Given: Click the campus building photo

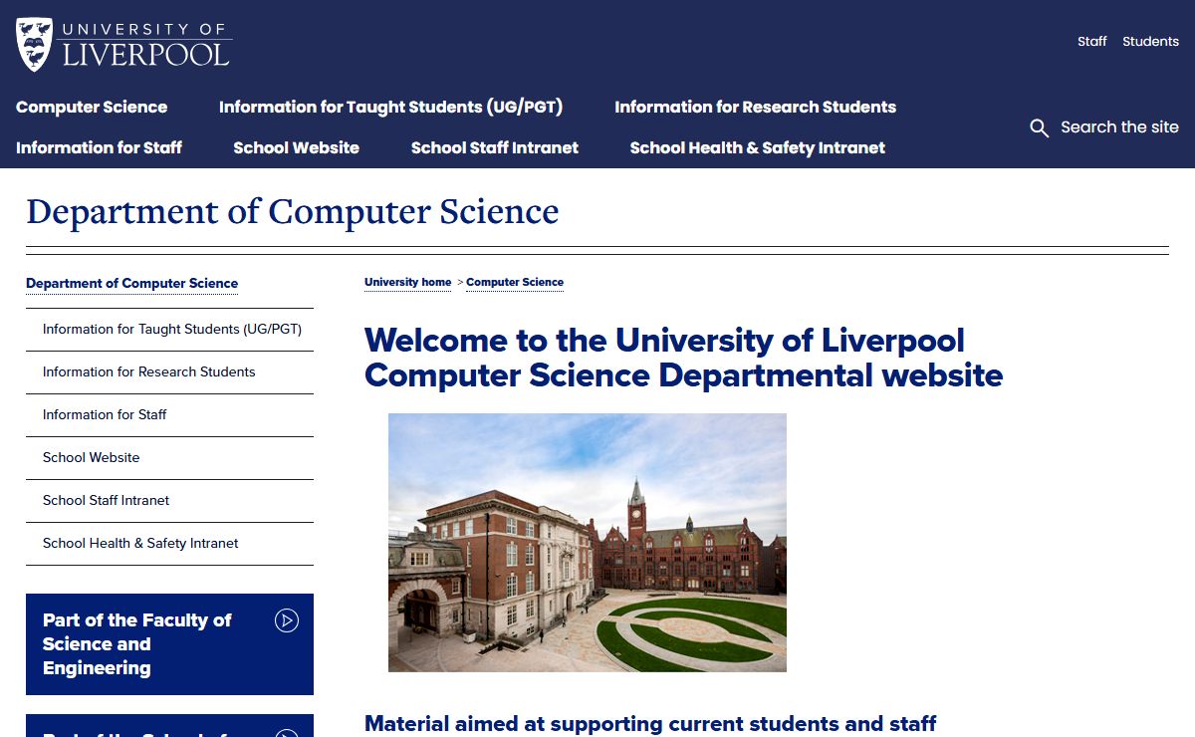Looking at the screenshot, I should [x=588, y=543].
